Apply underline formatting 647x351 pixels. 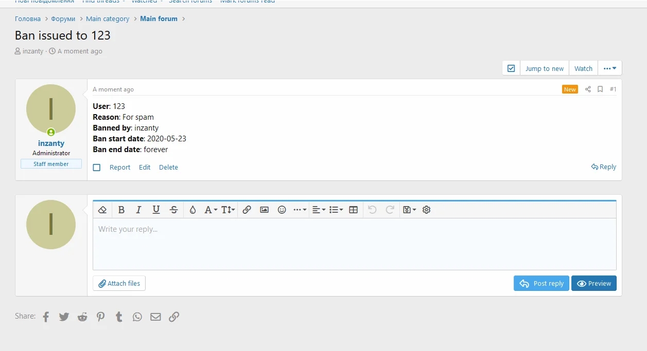coord(156,210)
